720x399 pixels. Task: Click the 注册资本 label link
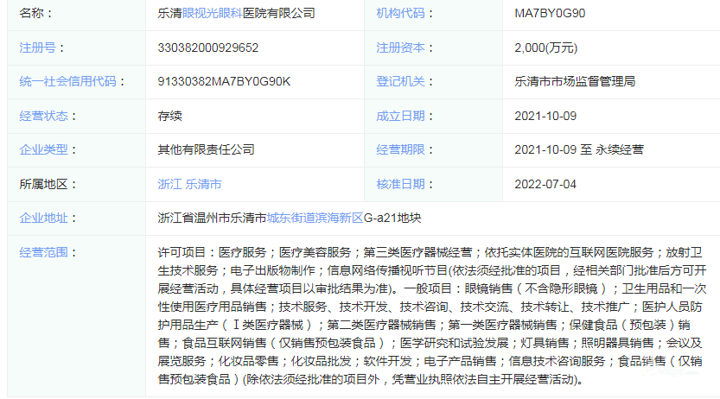[400, 47]
